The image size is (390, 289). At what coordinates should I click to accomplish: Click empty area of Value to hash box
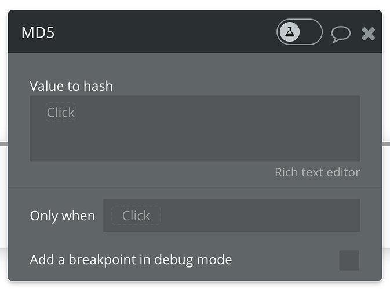tap(203, 136)
